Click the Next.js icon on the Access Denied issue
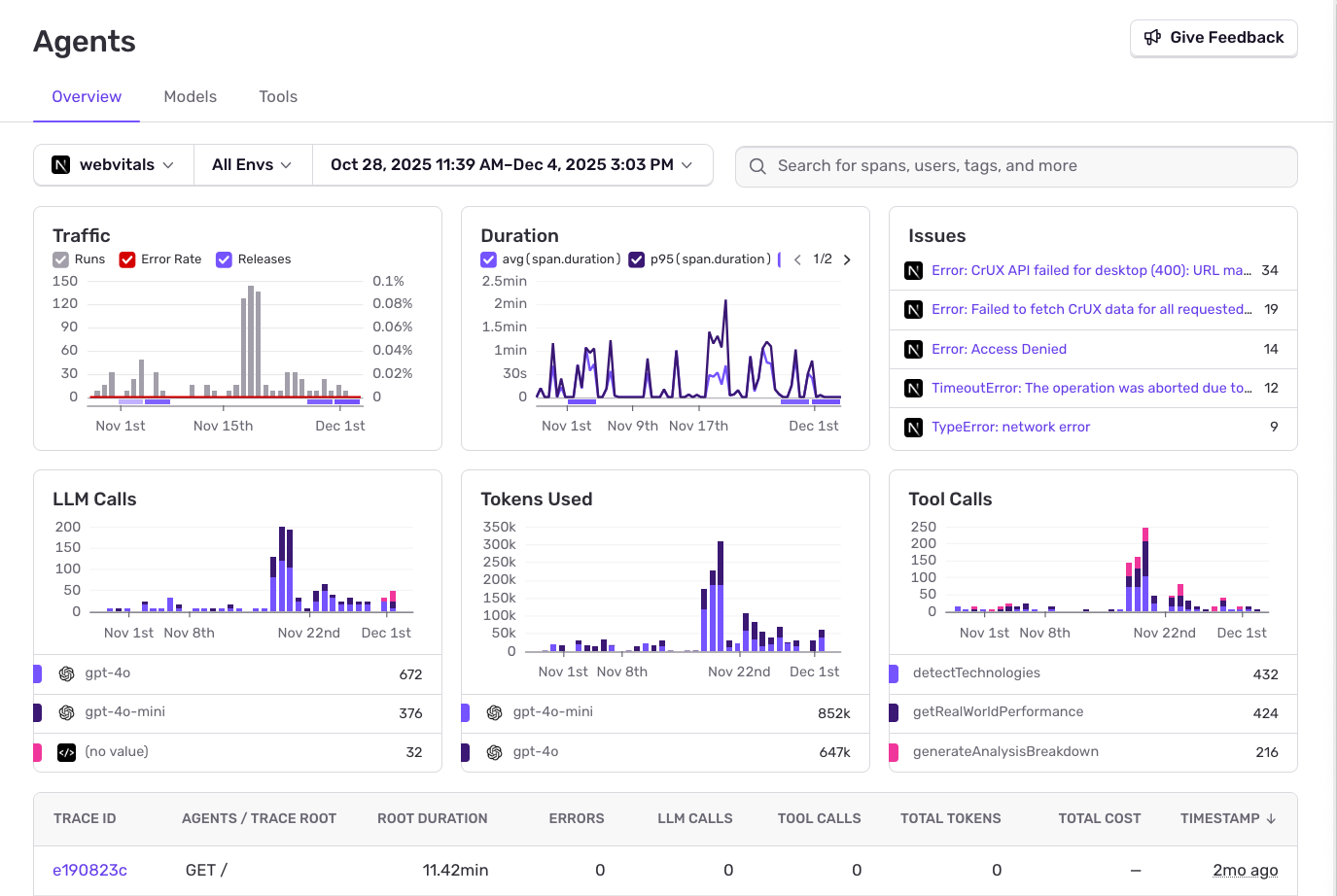 click(x=913, y=349)
